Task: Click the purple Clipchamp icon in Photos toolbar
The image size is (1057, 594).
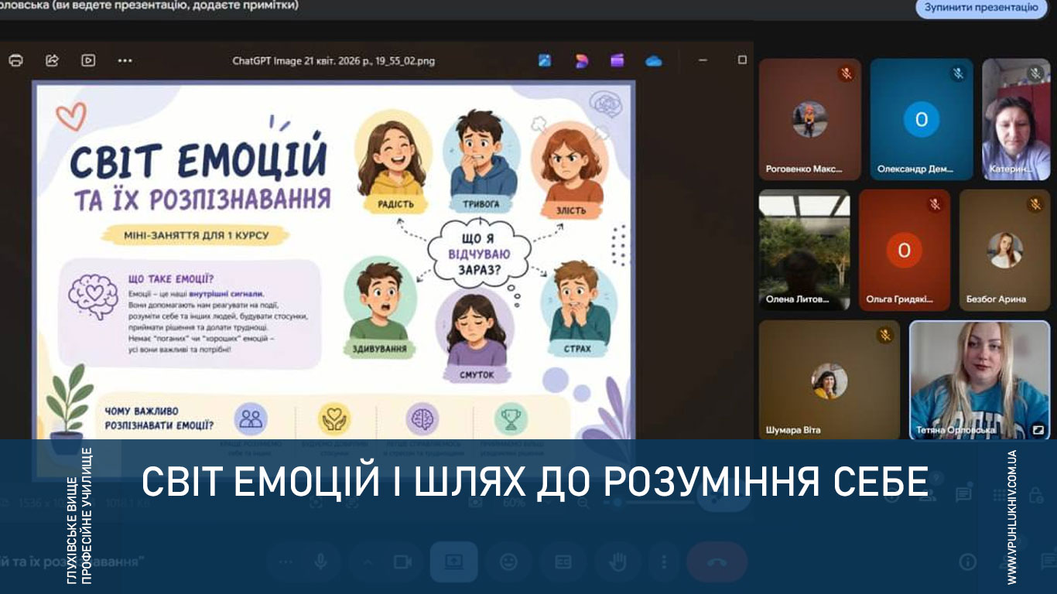Action: [617, 60]
